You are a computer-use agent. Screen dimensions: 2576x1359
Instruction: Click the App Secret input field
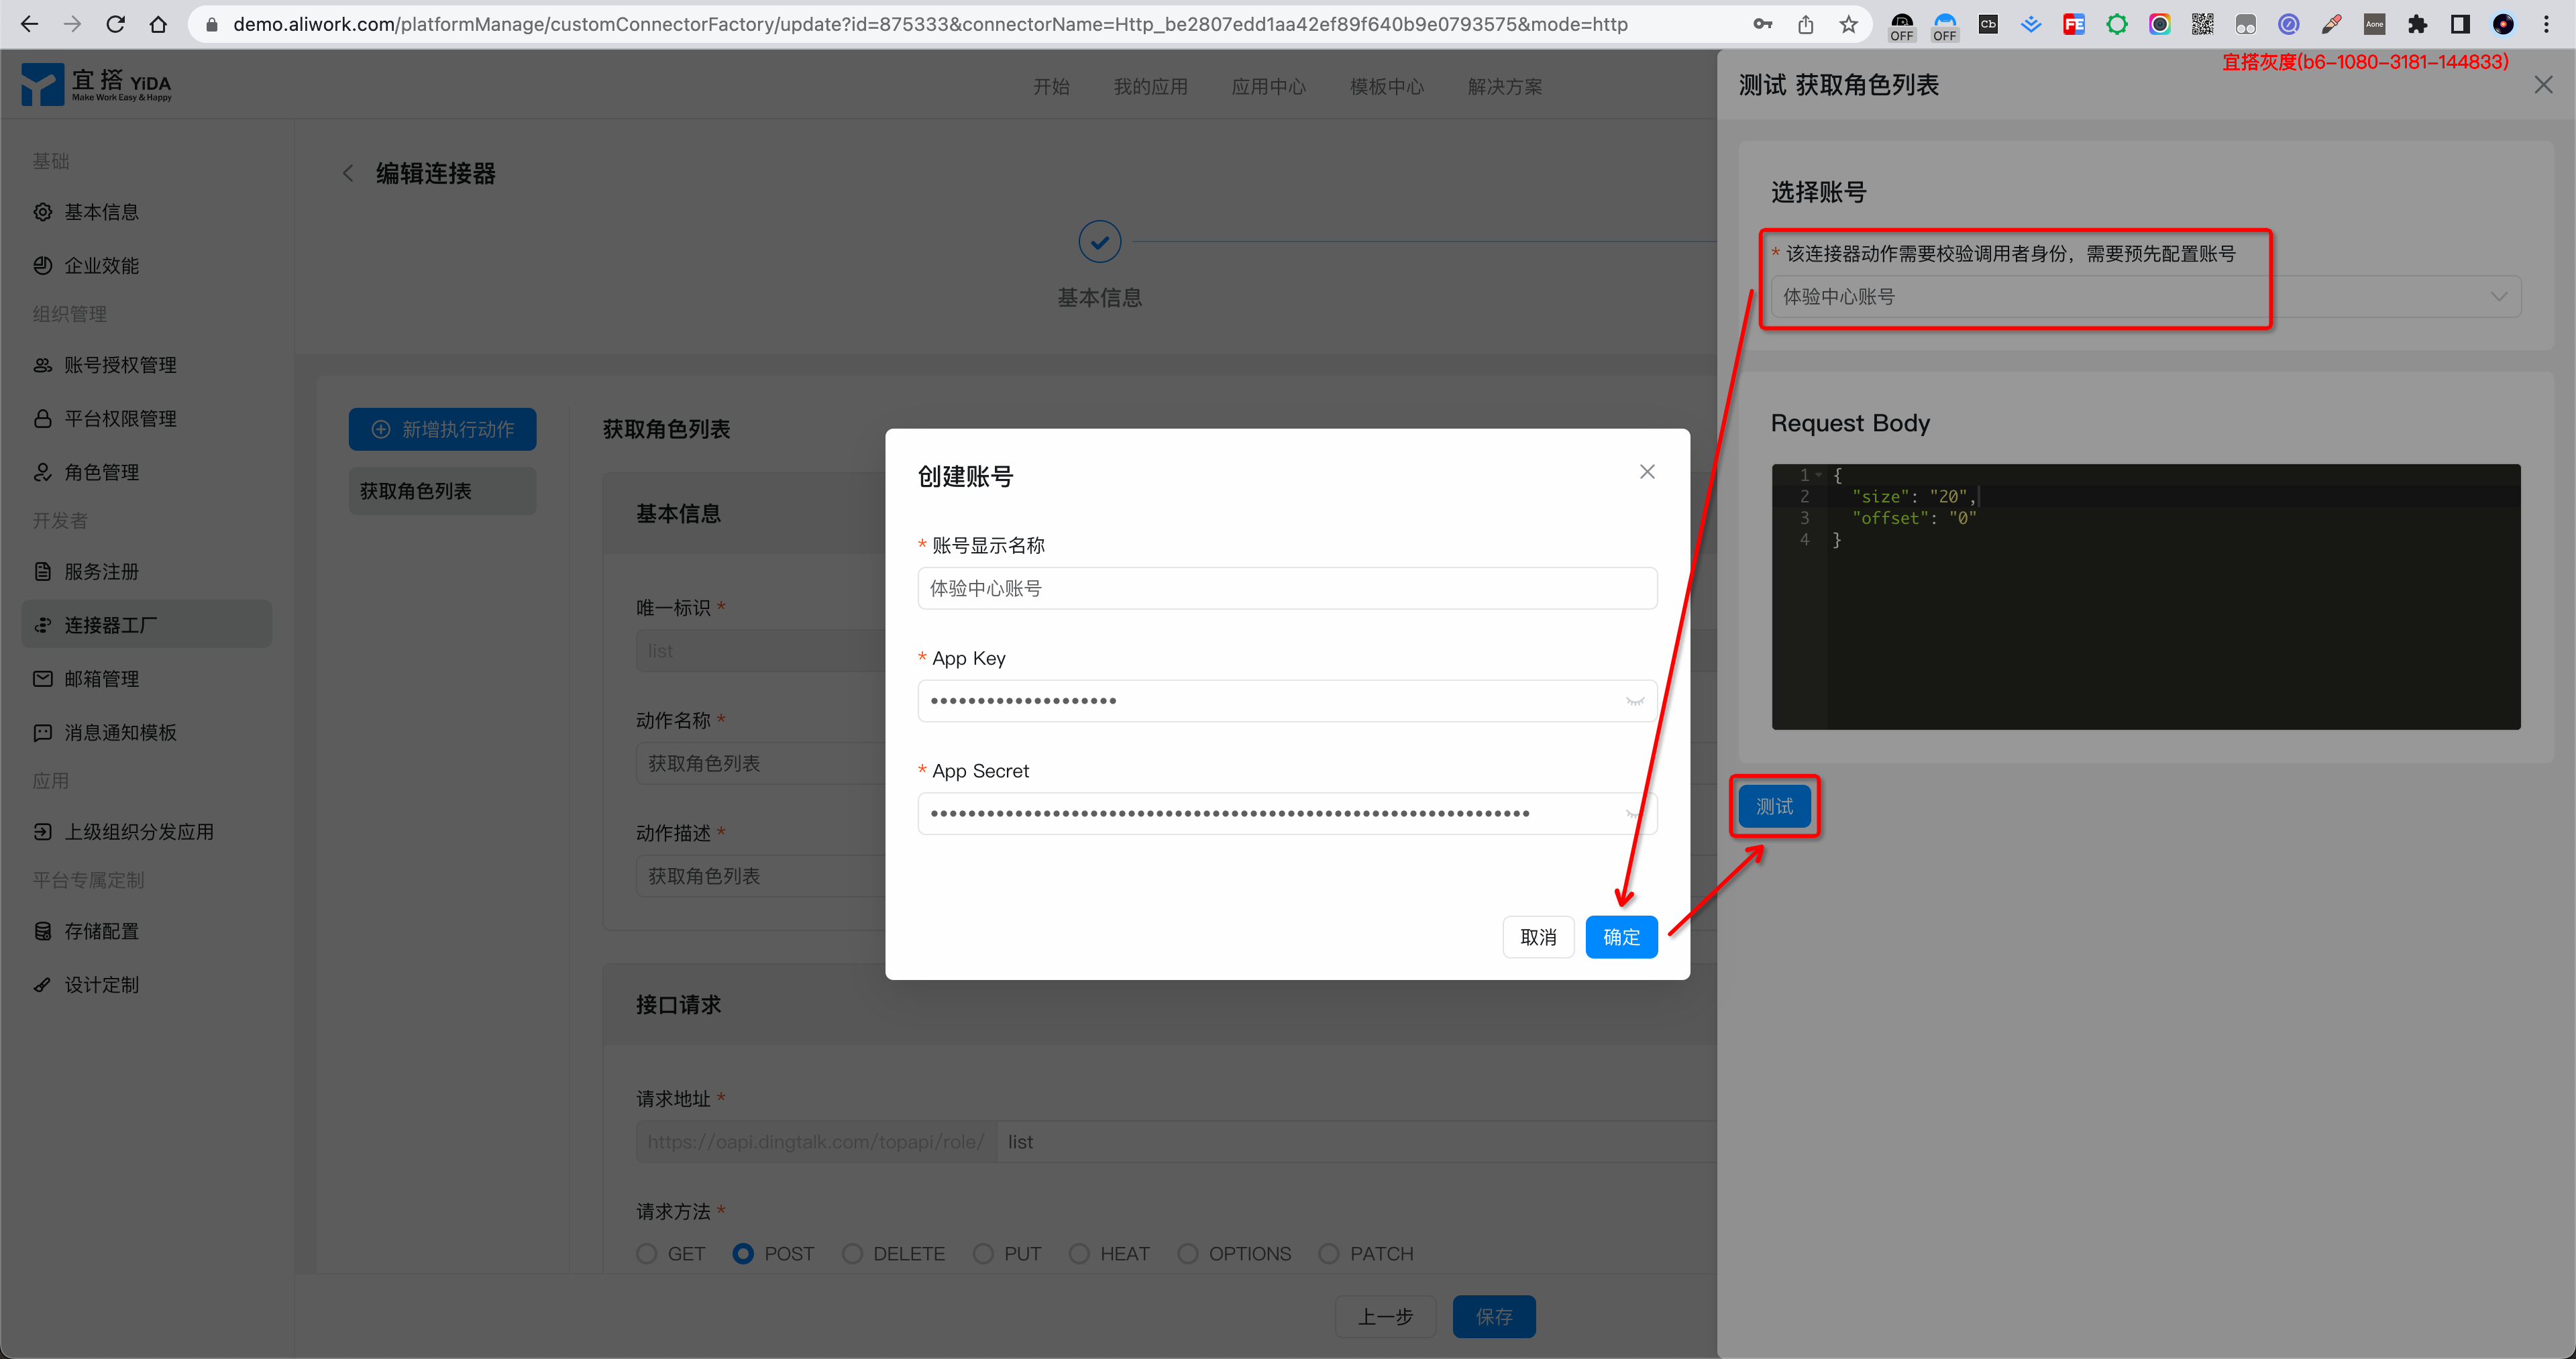tap(1287, 814)
